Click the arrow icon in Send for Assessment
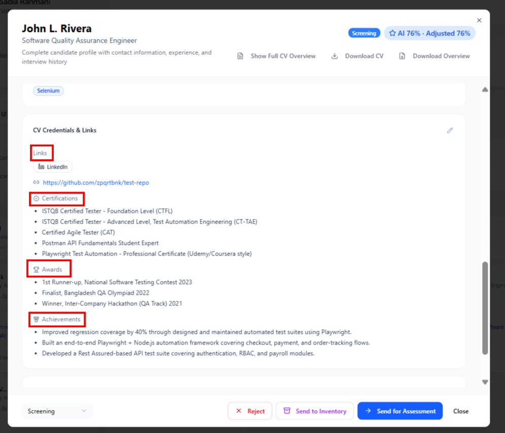 [x=368, y=411]
